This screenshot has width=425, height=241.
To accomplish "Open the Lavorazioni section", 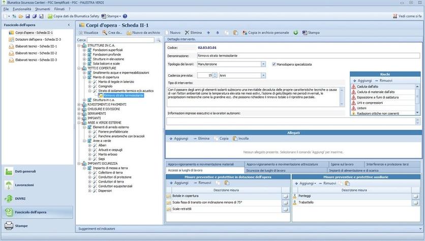I will pos(38,185).
